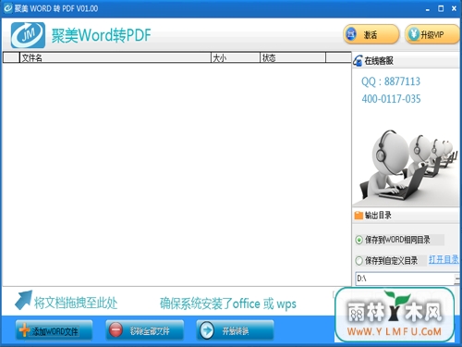Open the output directory link (打开目录)
The width and height of the screenshot is (462, 347).
[444, 259]
